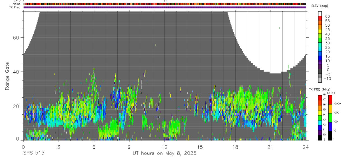Screen dimensions: 344x159
Task: Click the '0' tick on the UT hours axis
Action: point(23,147)
